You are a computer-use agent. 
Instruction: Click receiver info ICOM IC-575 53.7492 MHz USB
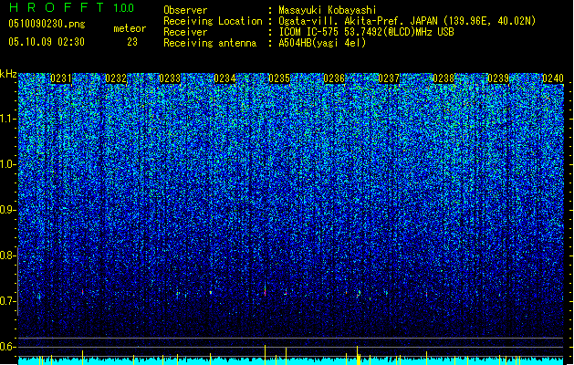pos(366,32)
